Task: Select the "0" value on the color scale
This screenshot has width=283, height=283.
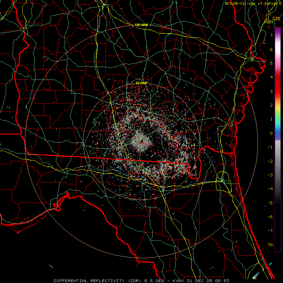Action: click(271, 133)
